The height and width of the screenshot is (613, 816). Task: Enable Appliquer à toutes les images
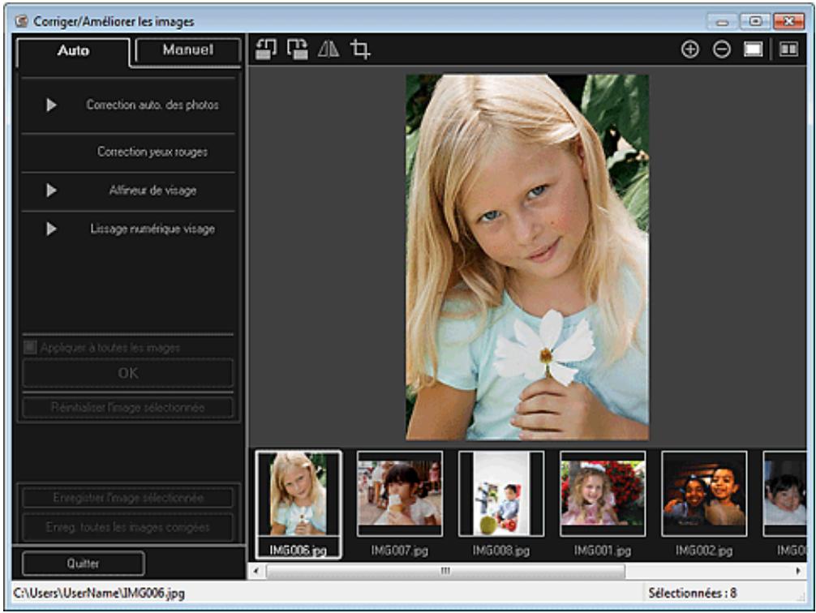pyautogui.click(x=28, y=345)
